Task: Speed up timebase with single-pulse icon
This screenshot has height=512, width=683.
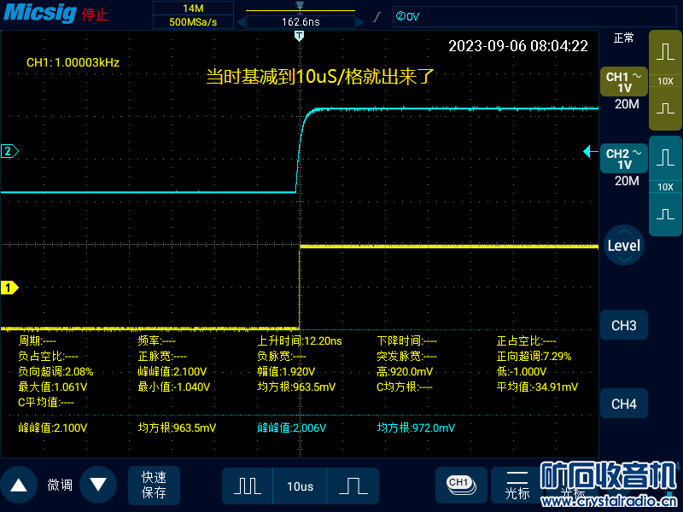Action: coord(353,486)
